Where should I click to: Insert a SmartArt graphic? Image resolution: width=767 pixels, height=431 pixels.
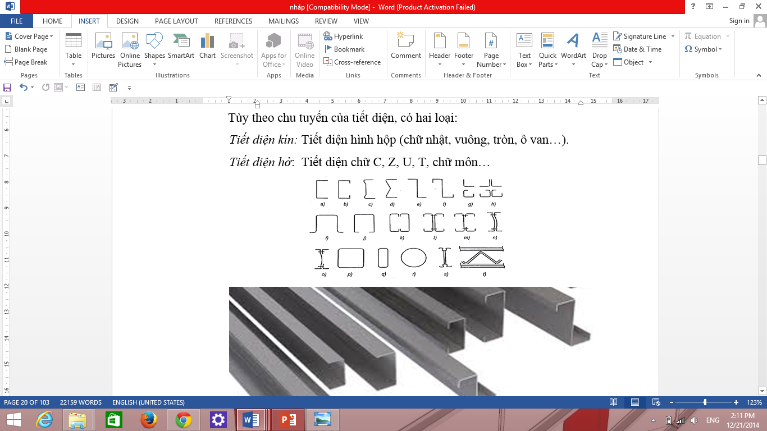point(181,46)
